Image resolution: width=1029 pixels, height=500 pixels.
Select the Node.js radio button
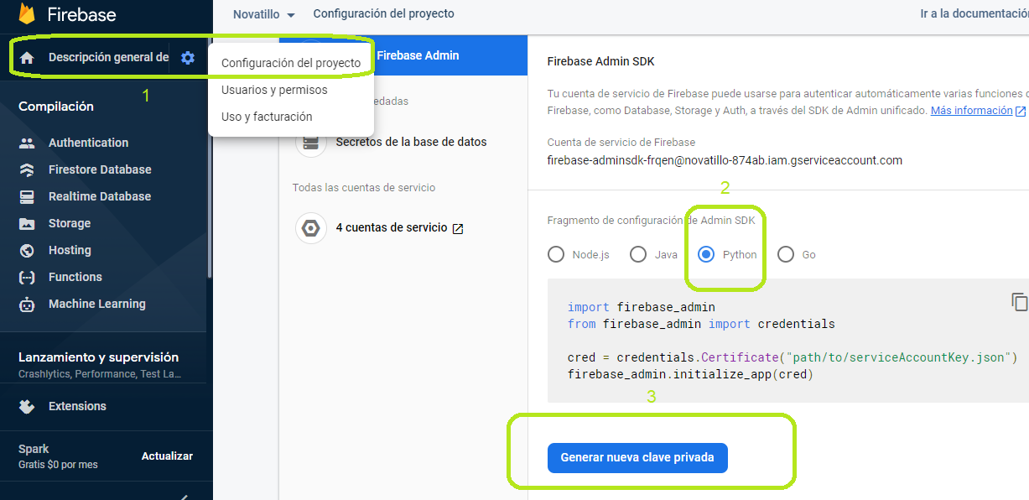[556, 254]
